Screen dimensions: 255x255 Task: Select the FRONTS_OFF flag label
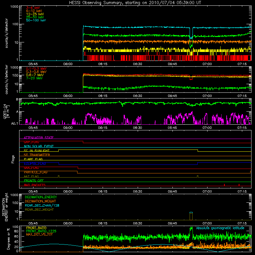pos(34,181)
